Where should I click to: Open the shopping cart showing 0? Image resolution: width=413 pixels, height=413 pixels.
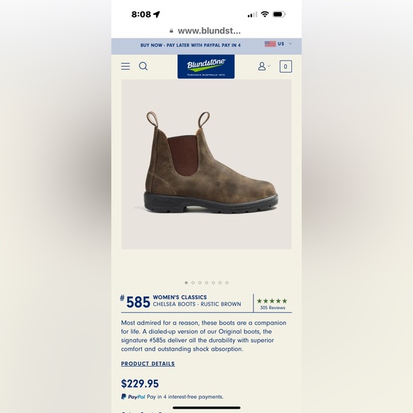[286, 66]
